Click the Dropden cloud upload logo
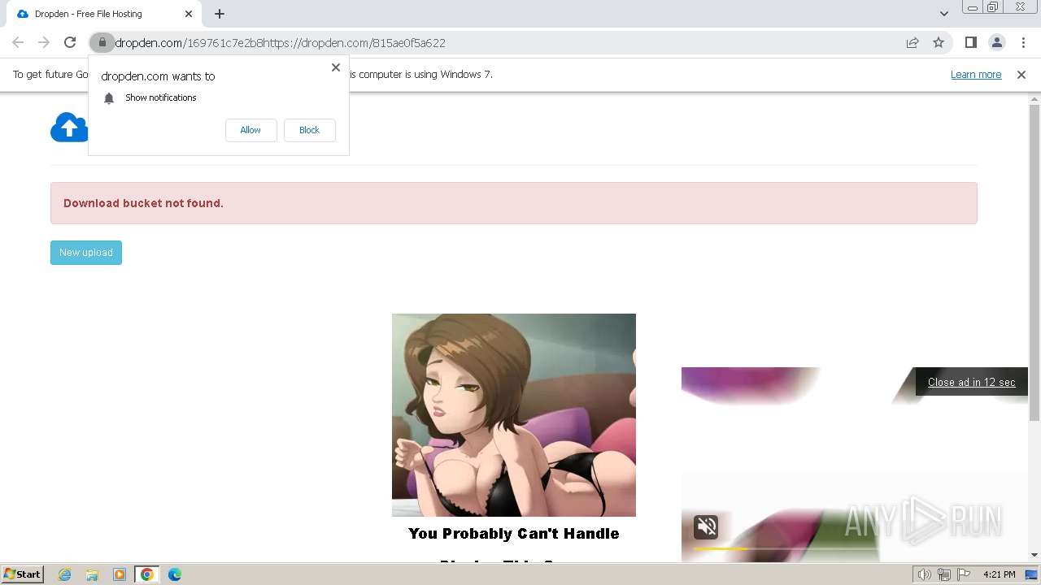 click(x=69, y=128)
